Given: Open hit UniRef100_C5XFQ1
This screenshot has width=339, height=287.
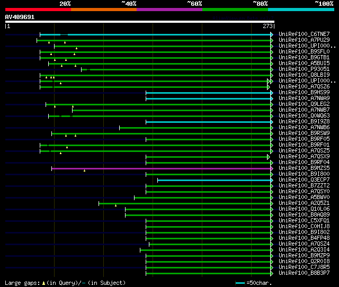Looking at the screenshot, I should (304, 221).
